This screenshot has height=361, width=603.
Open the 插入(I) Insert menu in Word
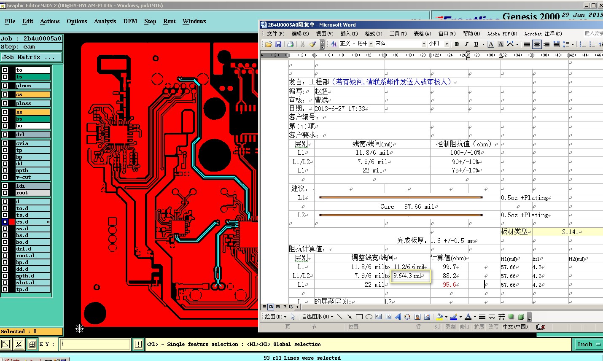click(349, 34)
